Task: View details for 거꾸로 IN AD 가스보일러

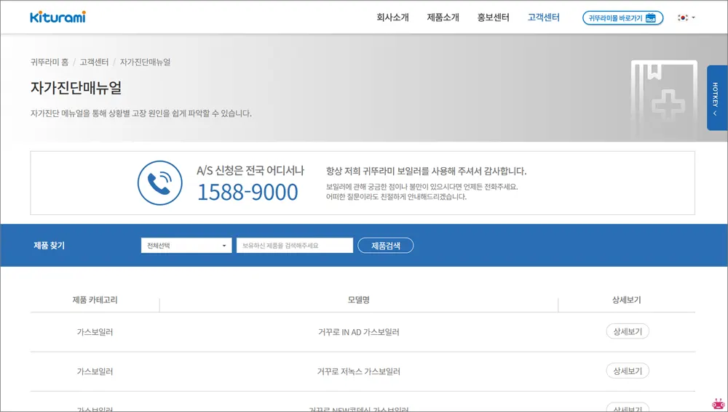Action: click(x=627, y=331)
